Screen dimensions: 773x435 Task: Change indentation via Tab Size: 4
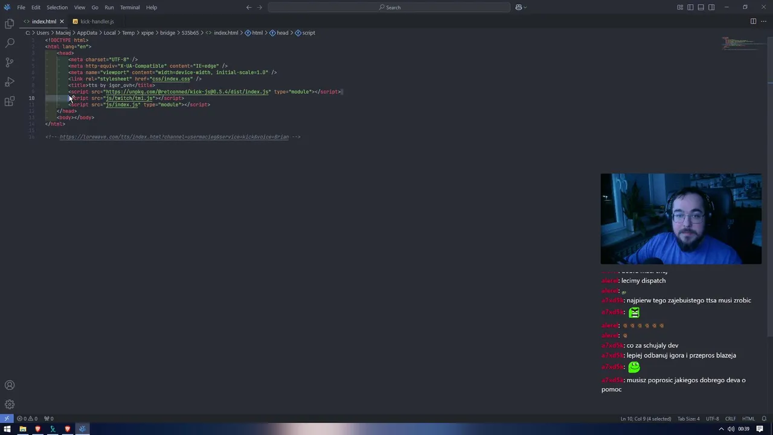[688, 419]
